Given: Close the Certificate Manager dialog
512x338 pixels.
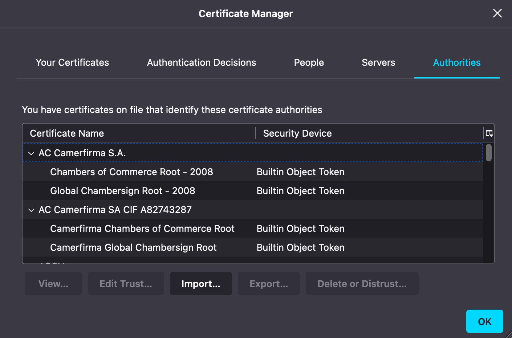Looking at the screenshot, I should (x=497, y=13).
